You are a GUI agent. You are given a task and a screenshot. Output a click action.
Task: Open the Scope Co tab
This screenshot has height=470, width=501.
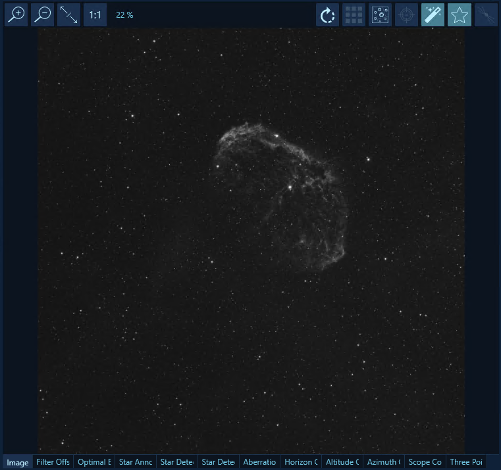point(425,462)
